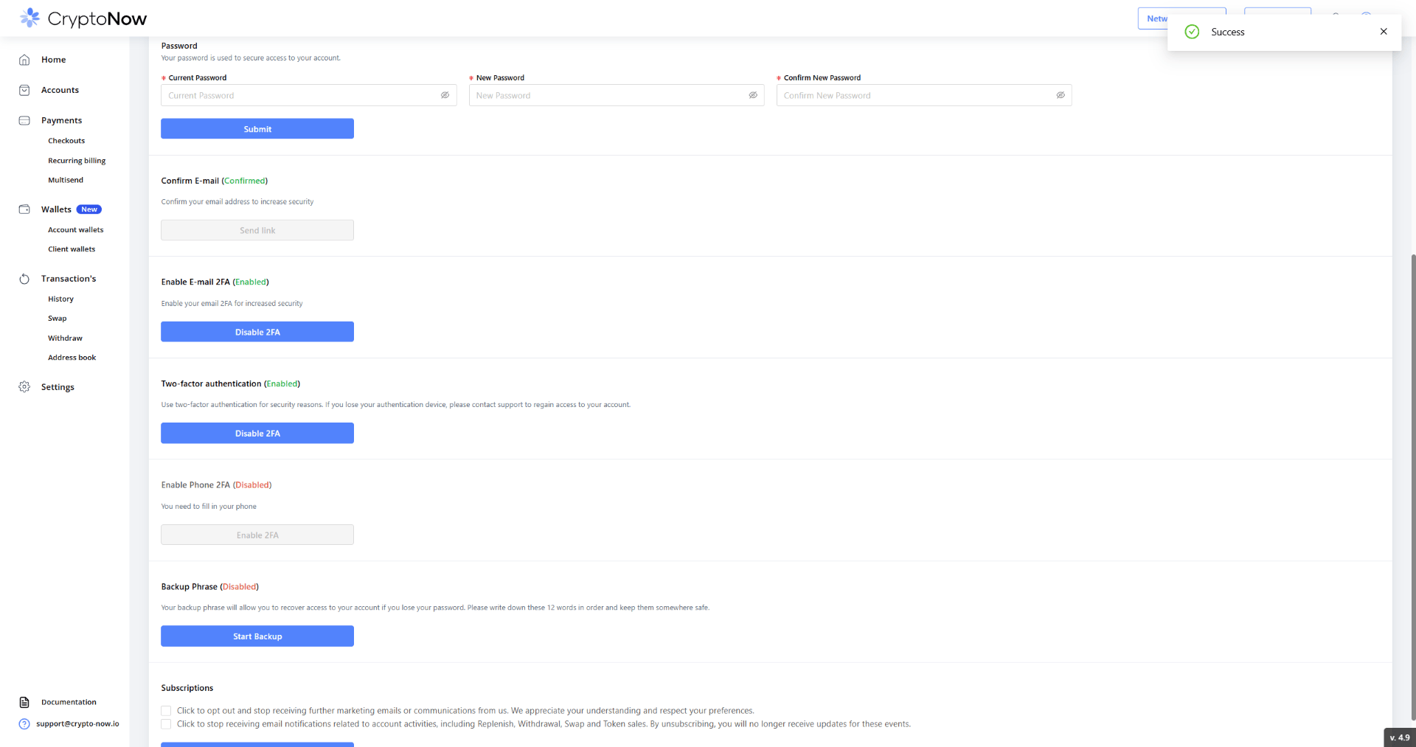
Task: Click the green Success checkmark icon
Action: click(1192, 32)
